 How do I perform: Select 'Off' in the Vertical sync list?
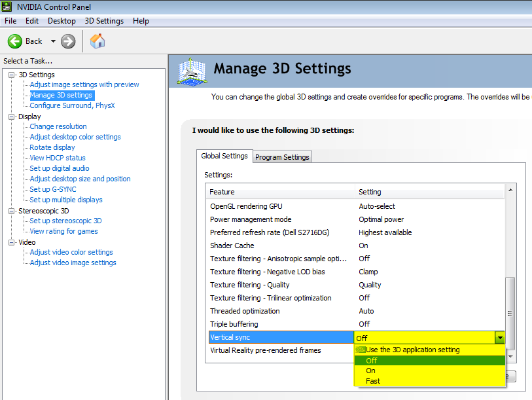(429, 361)
